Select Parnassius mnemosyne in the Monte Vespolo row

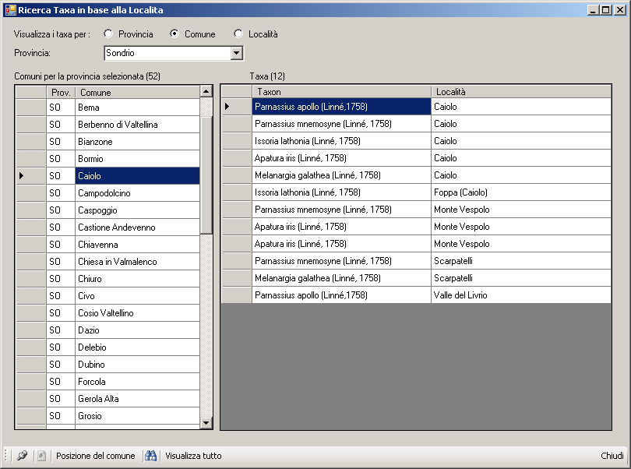pyautogui.click(x=342, y=210)
